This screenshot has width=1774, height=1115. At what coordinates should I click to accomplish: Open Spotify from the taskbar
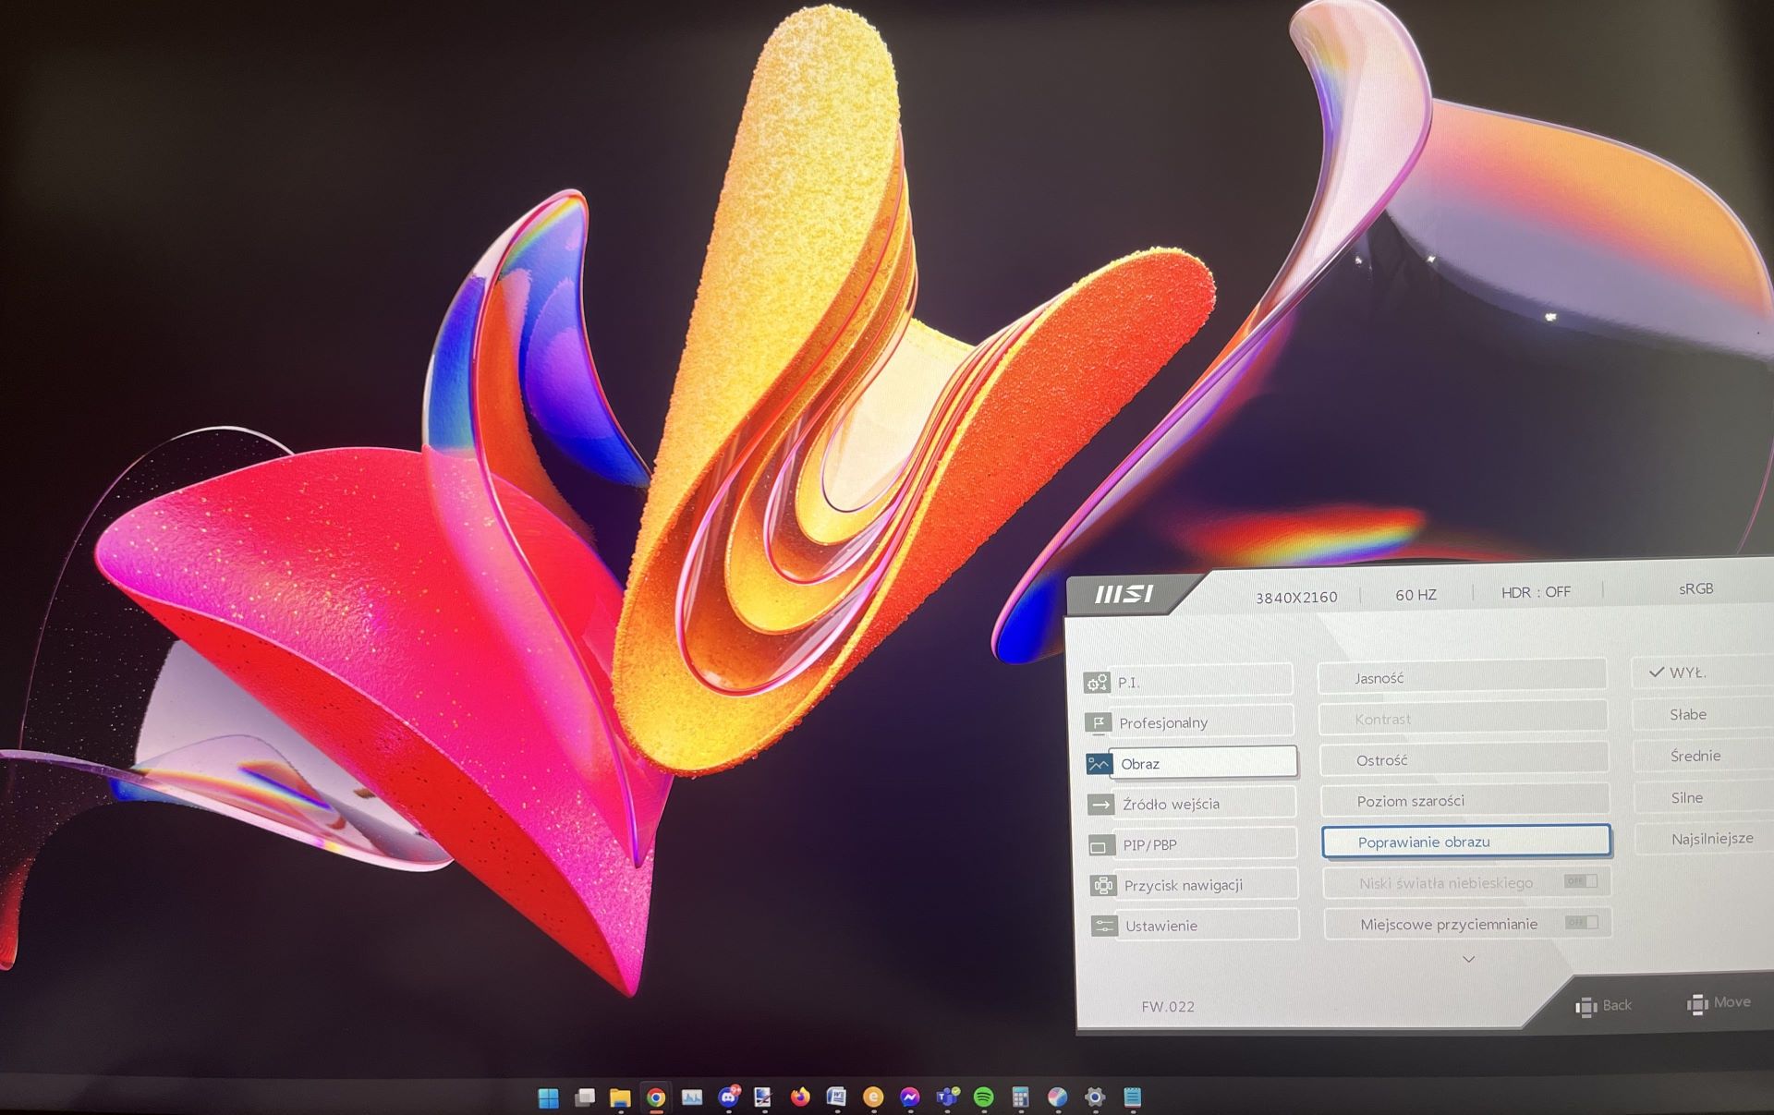click(x=983, y=1097)
